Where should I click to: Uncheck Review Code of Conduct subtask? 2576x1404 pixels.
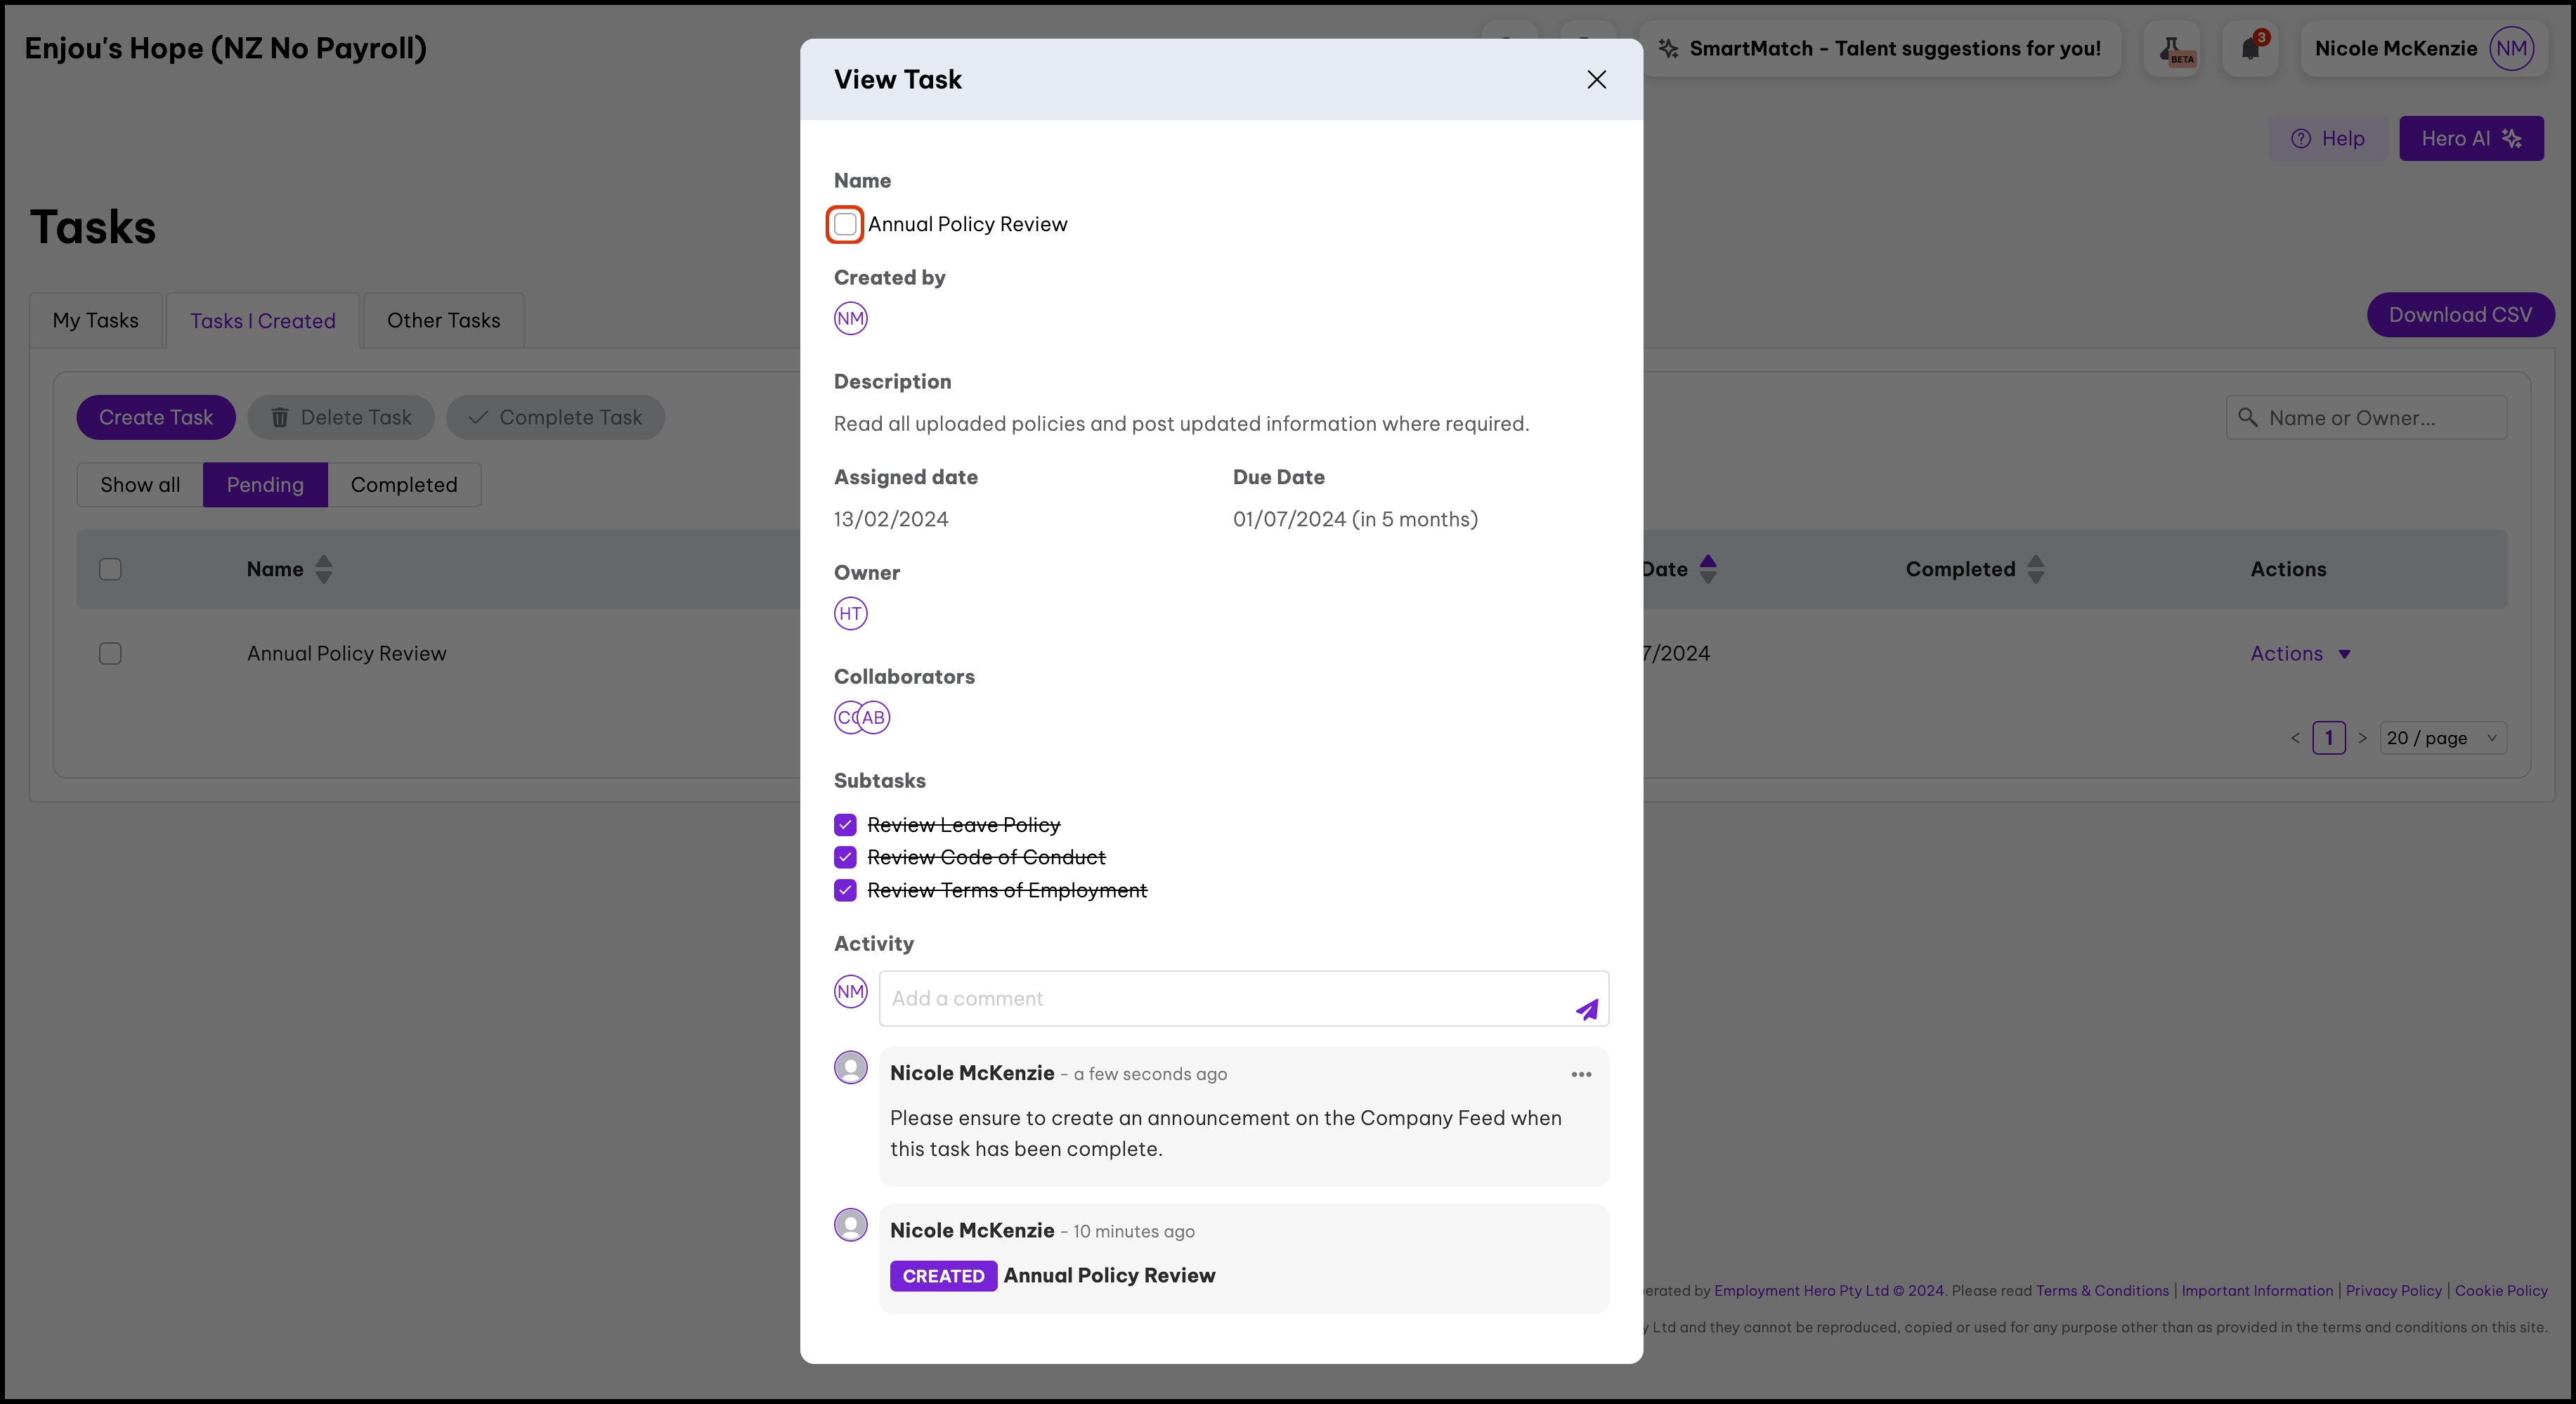coord(845,858)
